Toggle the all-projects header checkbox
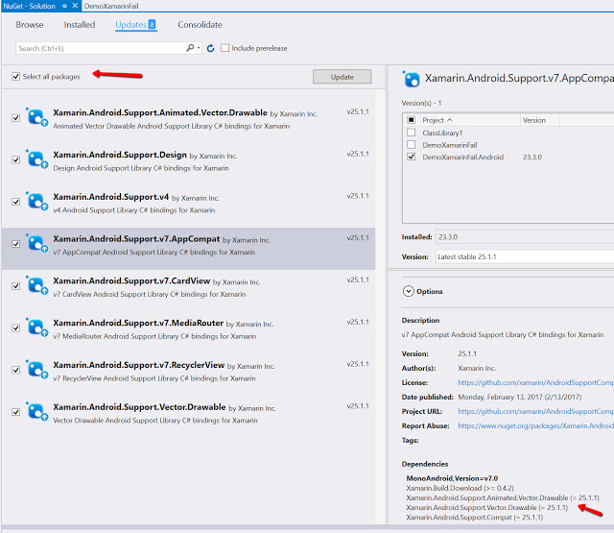Screen dimensions: 614x533 coord(412,120)
